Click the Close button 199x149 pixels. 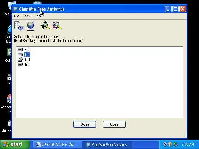(x=114, y=124)
